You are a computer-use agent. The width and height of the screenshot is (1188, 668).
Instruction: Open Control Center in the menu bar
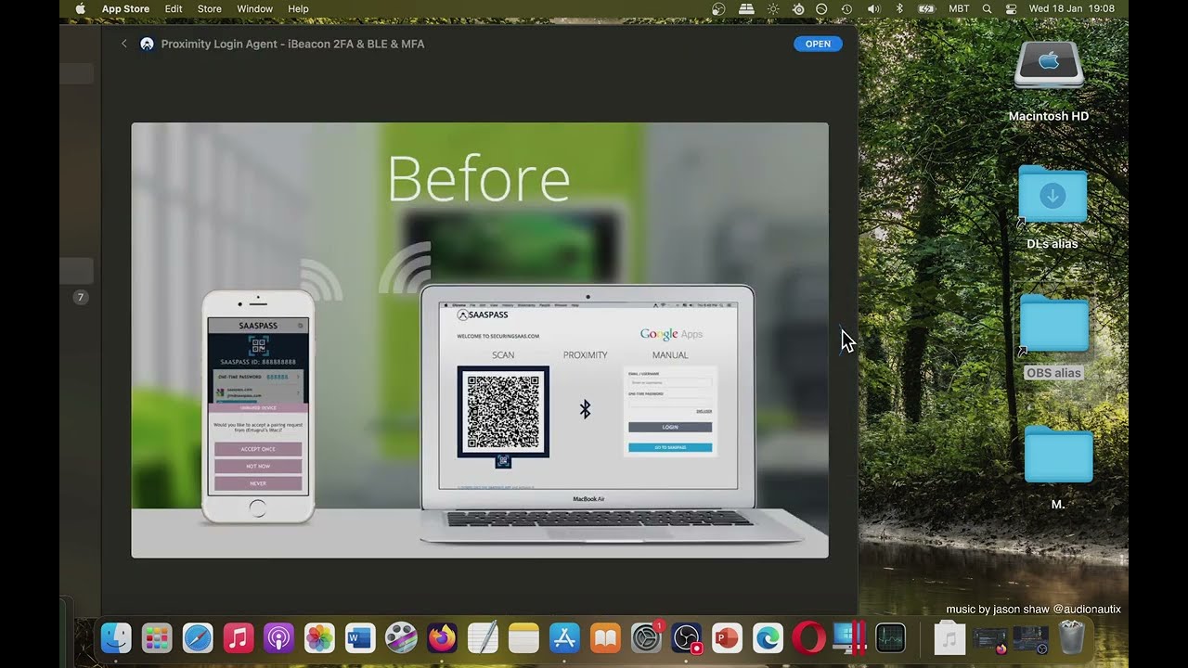[1011, 8]
